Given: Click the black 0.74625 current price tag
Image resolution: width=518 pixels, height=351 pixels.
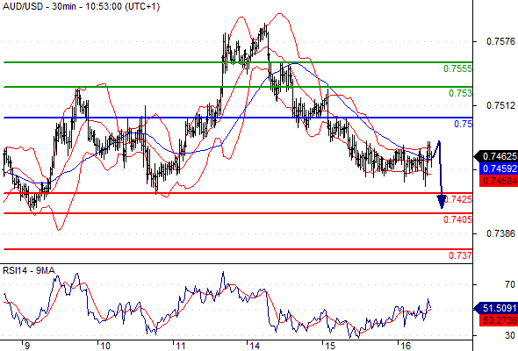Looking at the screenshot, I should pos(496,156).
